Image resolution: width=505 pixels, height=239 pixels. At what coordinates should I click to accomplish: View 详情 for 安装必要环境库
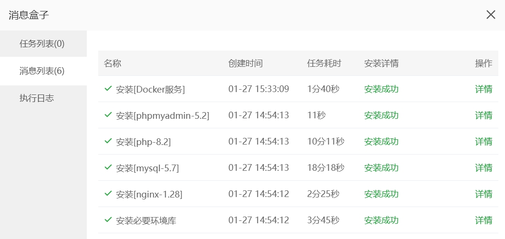[484, 220]
